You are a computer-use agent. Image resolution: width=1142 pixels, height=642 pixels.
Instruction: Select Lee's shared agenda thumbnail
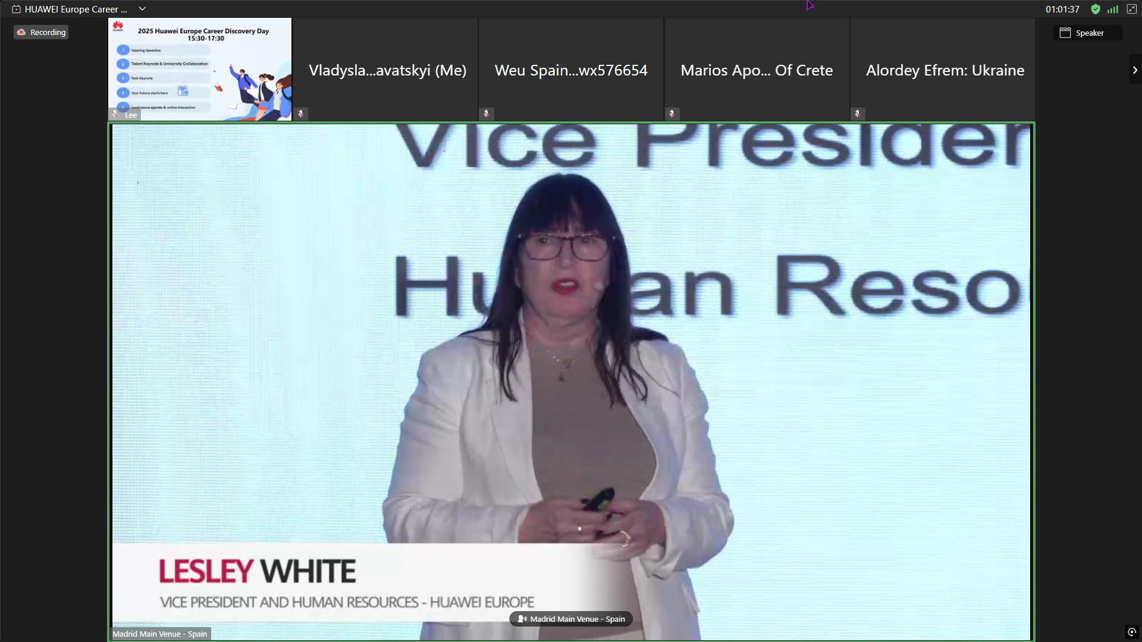pos(200,70)
